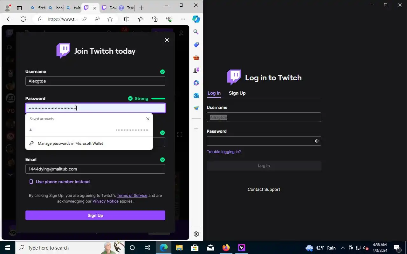
Task: Toggle password visibility eye icon
Action: [x=317, y=141]
